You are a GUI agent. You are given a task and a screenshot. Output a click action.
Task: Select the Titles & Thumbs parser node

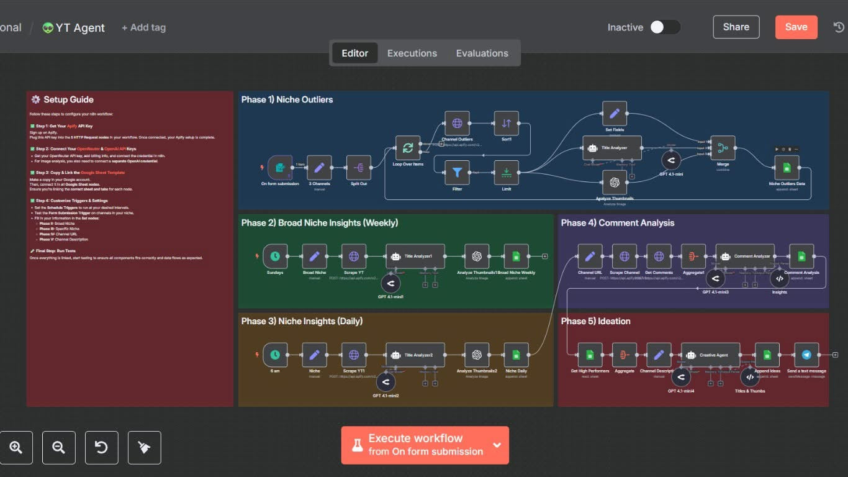click(x=750, y=376)
